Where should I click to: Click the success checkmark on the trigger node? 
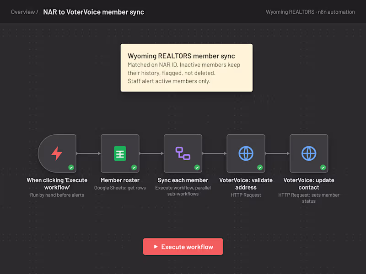(x=71, y=167)
